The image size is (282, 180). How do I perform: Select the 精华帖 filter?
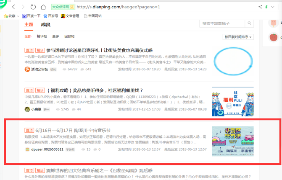click(42, 36)
